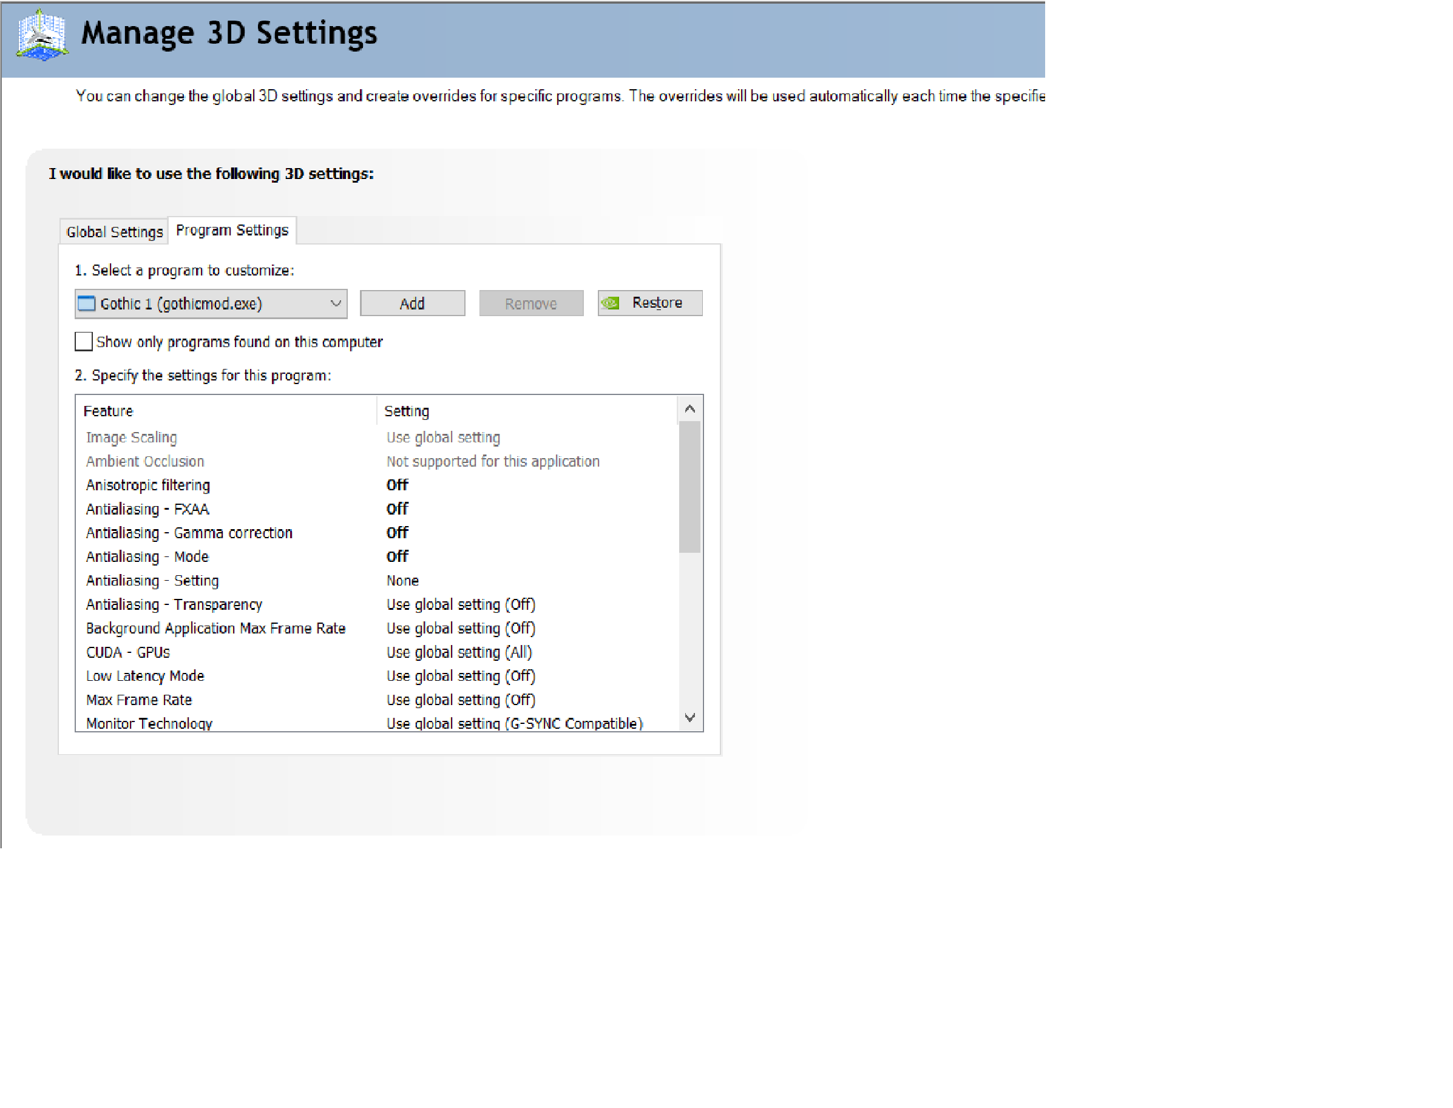Select the Max Frame Rate row
Viewport: 1453px width, 1108px height.
(139, 700)
